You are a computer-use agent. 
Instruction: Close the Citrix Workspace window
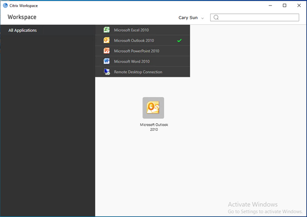(x=299, y=5)
